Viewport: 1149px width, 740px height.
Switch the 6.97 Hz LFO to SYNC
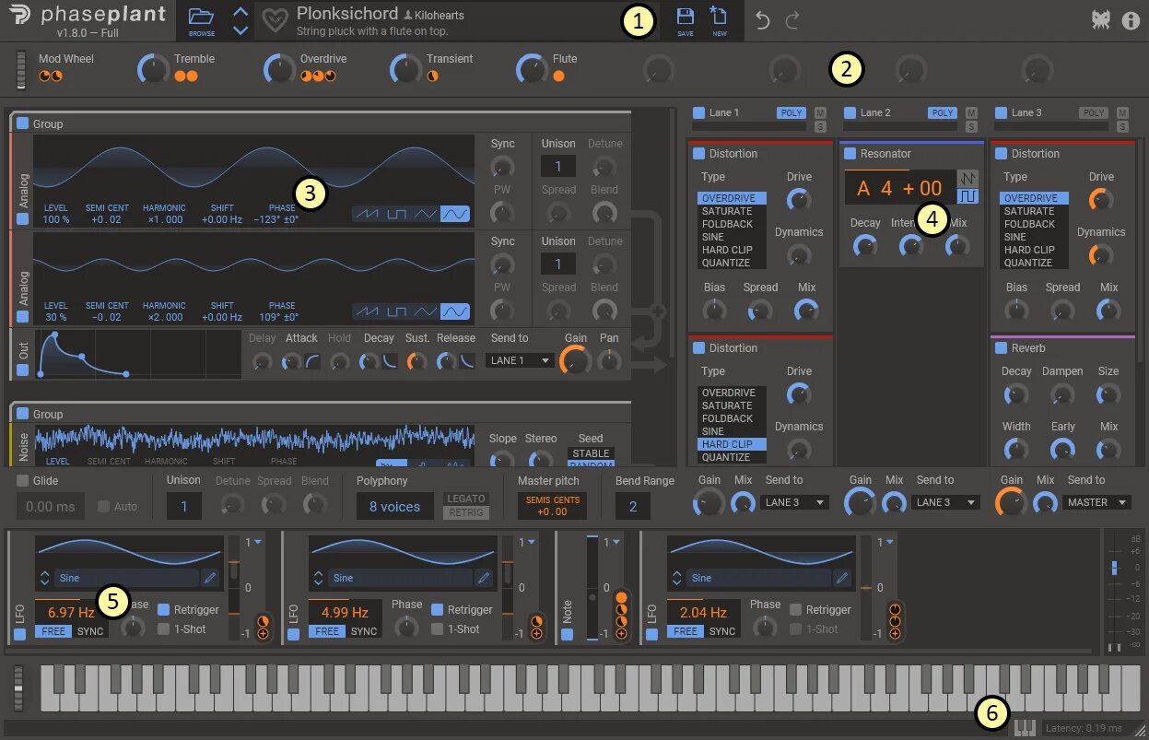(x=90, y=631)
